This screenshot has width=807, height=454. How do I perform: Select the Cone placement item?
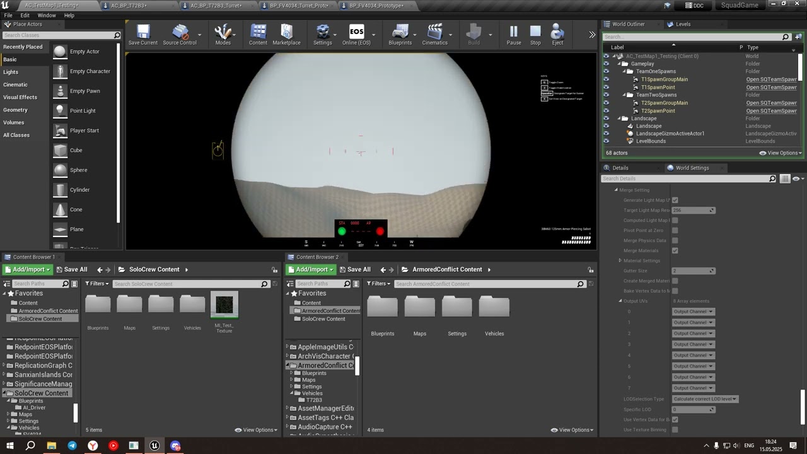click(x=84, y=209)
